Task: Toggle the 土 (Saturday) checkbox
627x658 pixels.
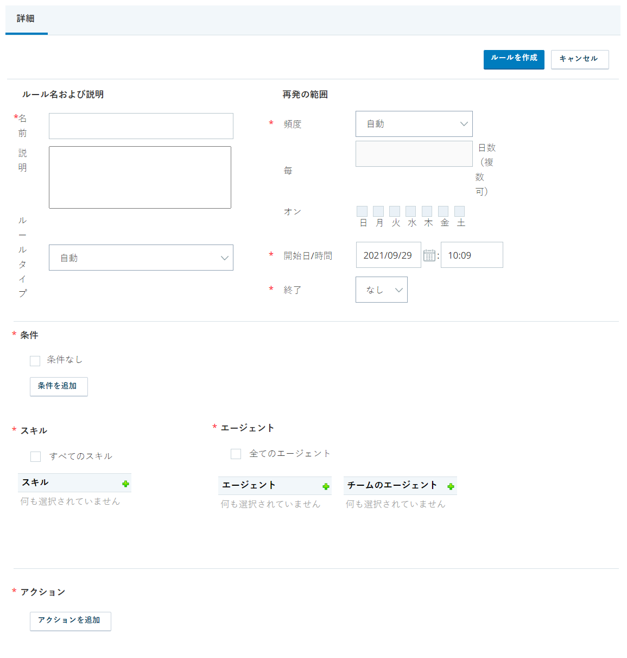Action: pyautogui.click(x=460, y=211)
